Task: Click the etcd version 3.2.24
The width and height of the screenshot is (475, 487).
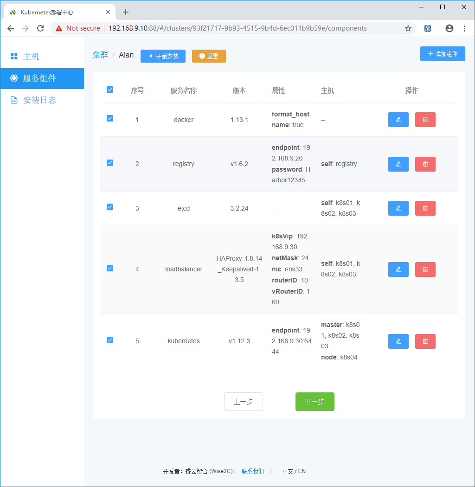Action: 239,208
